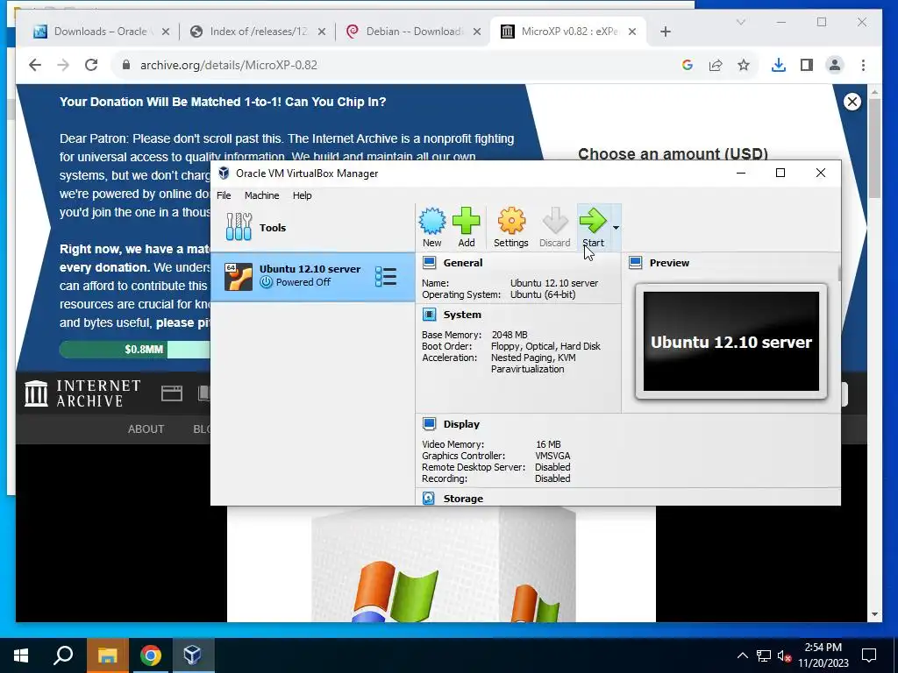Click the Chrome taskbar icon
Screen dimensions: 898x673
pos(151,655)
